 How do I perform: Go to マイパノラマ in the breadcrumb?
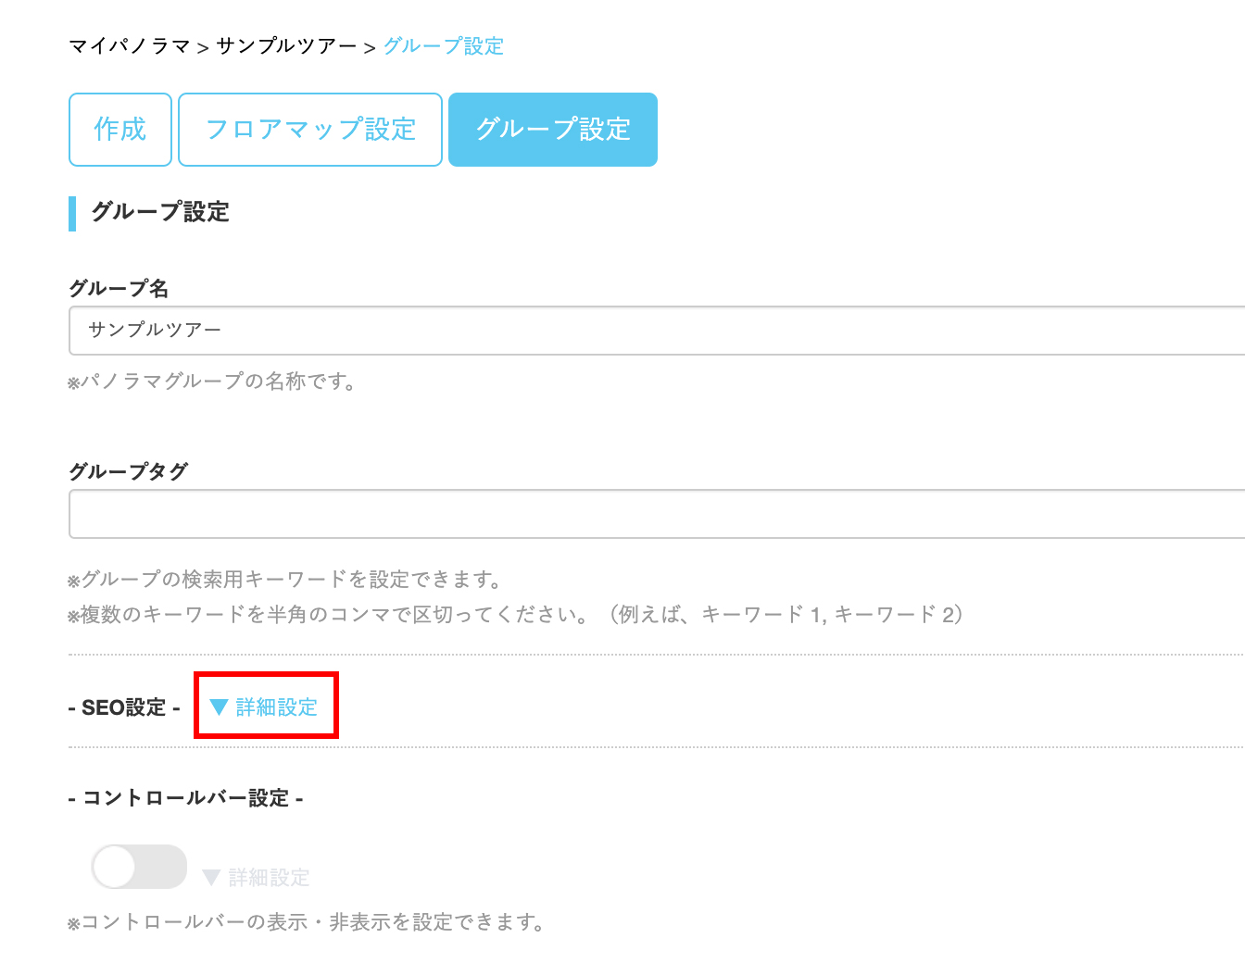pos(129,46)
